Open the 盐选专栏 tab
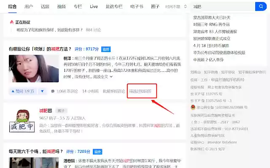Image resolution: width=270 pixels, height=168 pixels. point(114,7)
